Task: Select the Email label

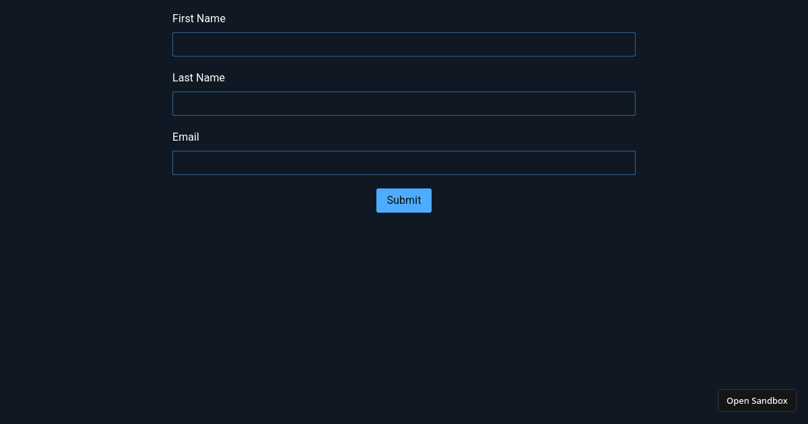Action: [x=186, y=137]
